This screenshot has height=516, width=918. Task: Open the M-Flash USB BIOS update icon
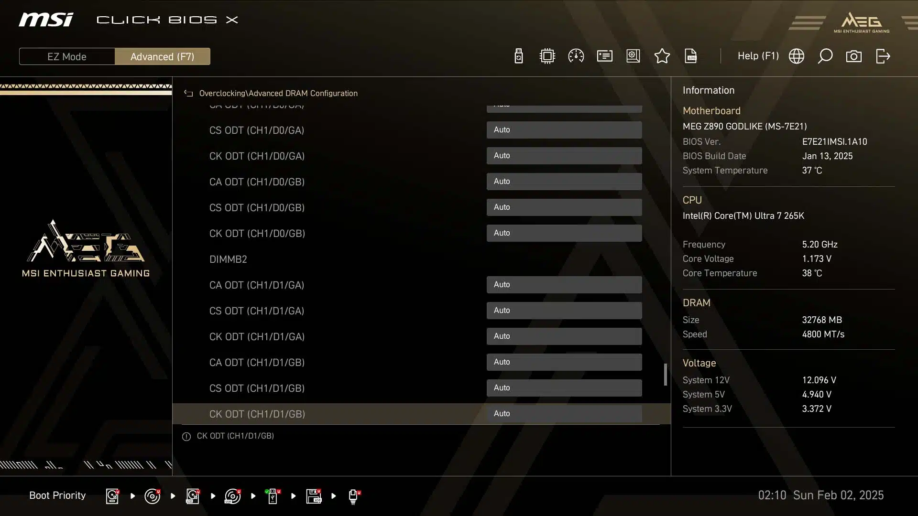[x=519, y=56]
